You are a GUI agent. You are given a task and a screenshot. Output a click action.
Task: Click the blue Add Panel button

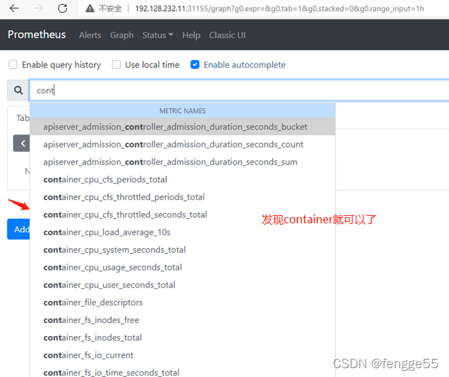click(x=18, y=229)
